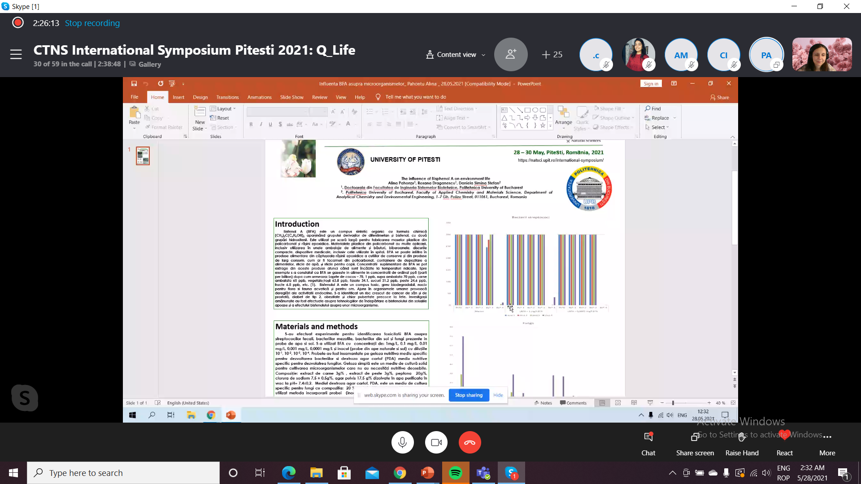861x484 pixels.
Task: Open Slide Show tab in PowerPoint
Action: tap(291, 97)
